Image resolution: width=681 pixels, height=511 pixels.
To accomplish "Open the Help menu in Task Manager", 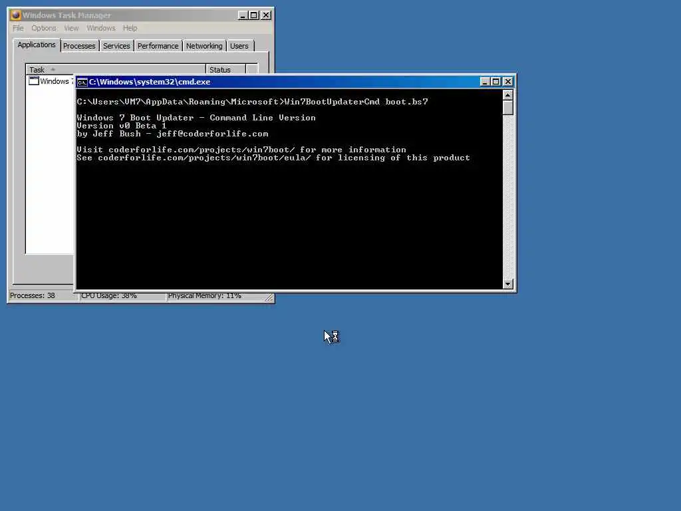I will 130,28.
